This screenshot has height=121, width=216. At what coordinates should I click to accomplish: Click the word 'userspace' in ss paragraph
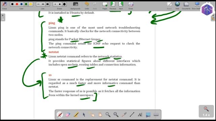[86, 95]
